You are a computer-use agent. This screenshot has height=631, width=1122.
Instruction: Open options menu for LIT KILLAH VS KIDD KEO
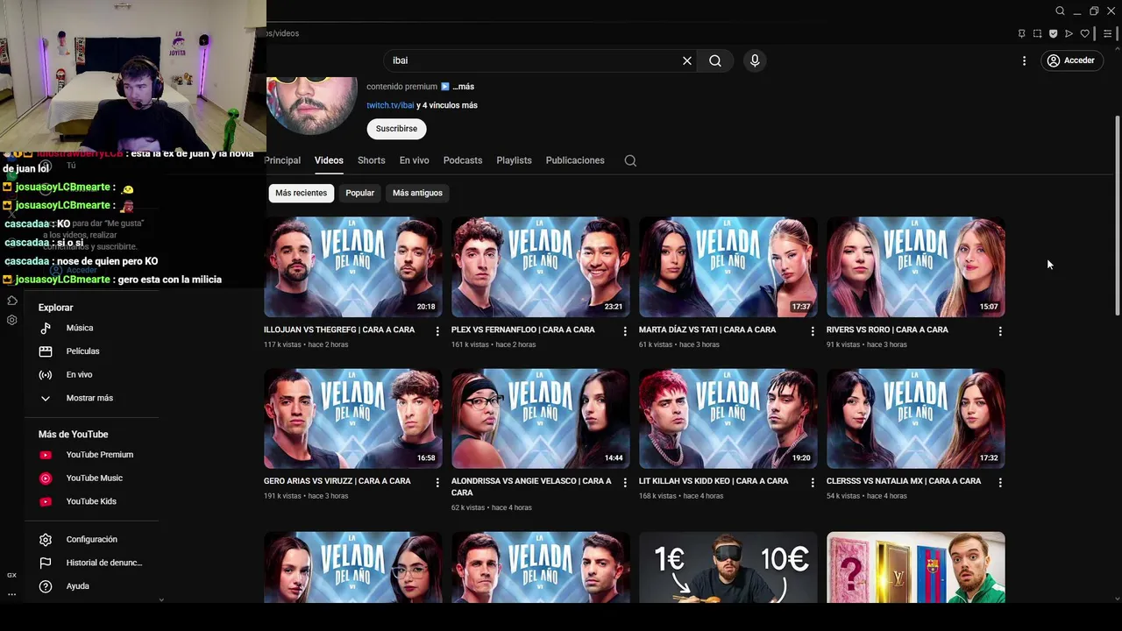coord(813,483)
